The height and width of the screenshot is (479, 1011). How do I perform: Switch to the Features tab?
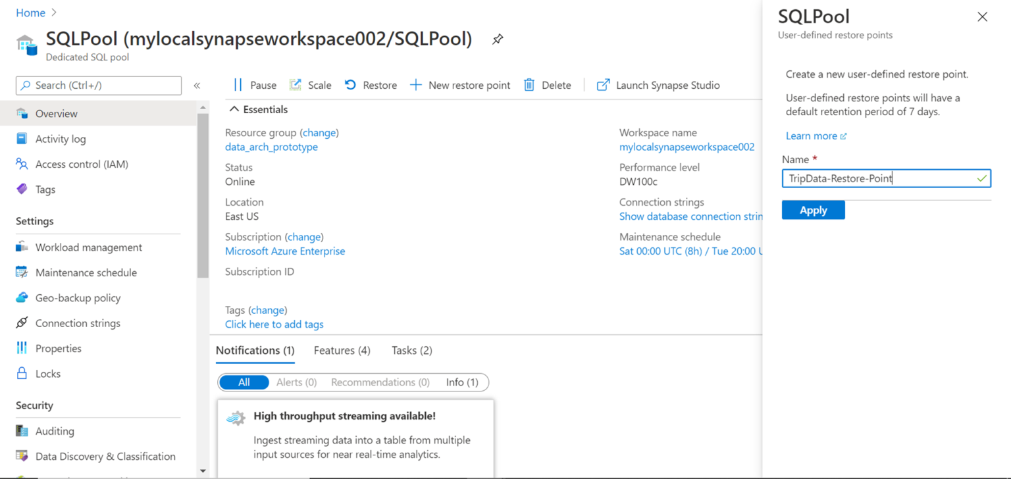tap(342, 350)
